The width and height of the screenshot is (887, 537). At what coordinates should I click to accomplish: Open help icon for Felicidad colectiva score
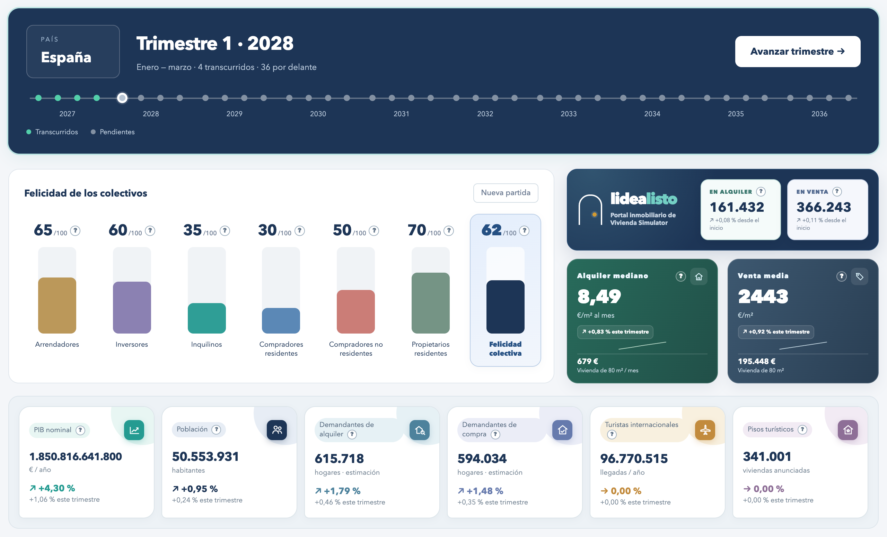524,230
